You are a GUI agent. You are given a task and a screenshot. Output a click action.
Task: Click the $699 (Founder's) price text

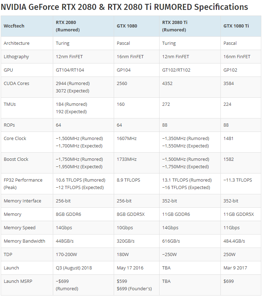134,289
